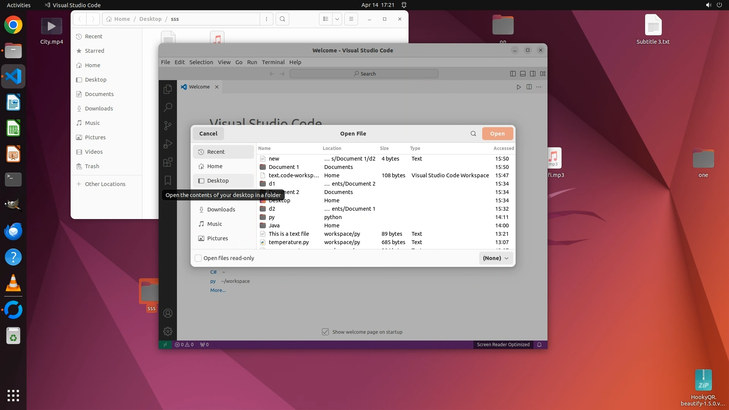Image resolution: width=729 pixels, height=410 pixels.
Task: Click the Cancel button in the dialog
Action: [208, 134]
